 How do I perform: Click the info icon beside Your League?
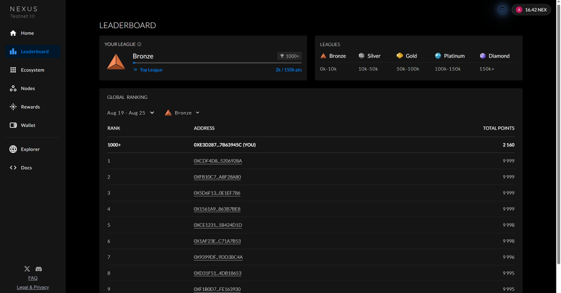point(139,44)
